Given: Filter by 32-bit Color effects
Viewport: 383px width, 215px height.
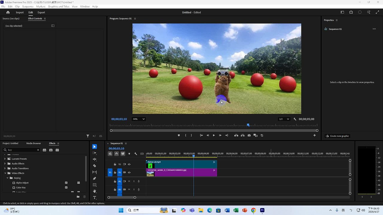Looking at the screenshot, I should [51, 150].
